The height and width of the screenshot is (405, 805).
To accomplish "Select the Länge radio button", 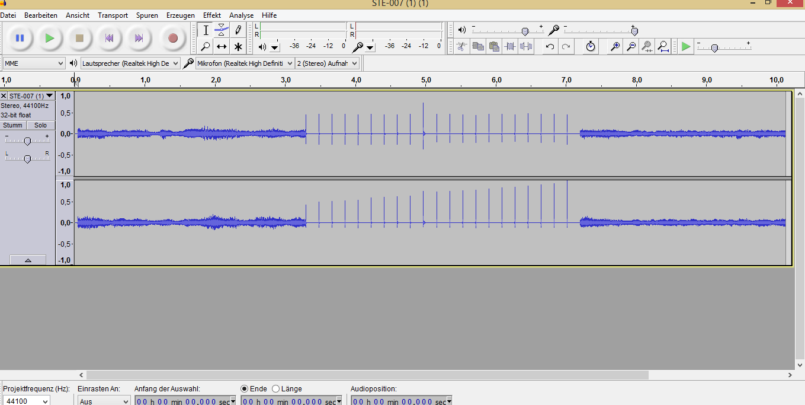I will 275,389.
